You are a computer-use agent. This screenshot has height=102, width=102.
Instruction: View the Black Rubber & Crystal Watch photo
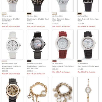tap(88, 45)
